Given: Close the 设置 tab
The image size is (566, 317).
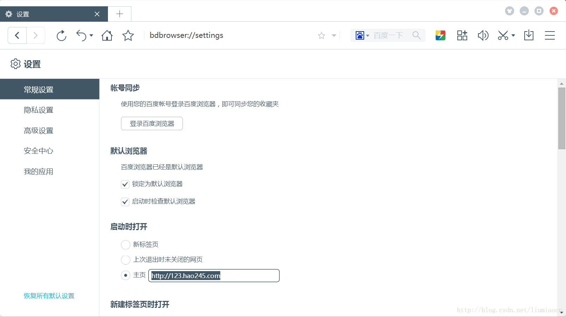Looking at the screenshot, I should point(97,14).
